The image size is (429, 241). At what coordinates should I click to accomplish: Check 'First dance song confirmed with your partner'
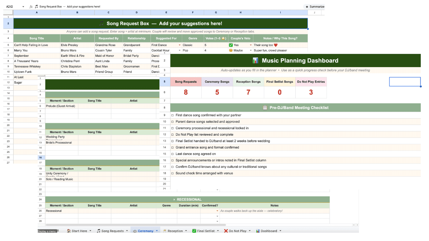point(172,115)
